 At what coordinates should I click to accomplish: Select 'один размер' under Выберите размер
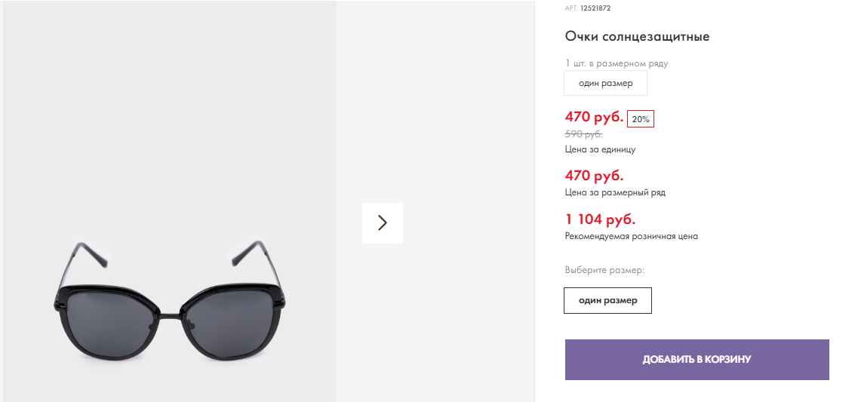point(607,300)
